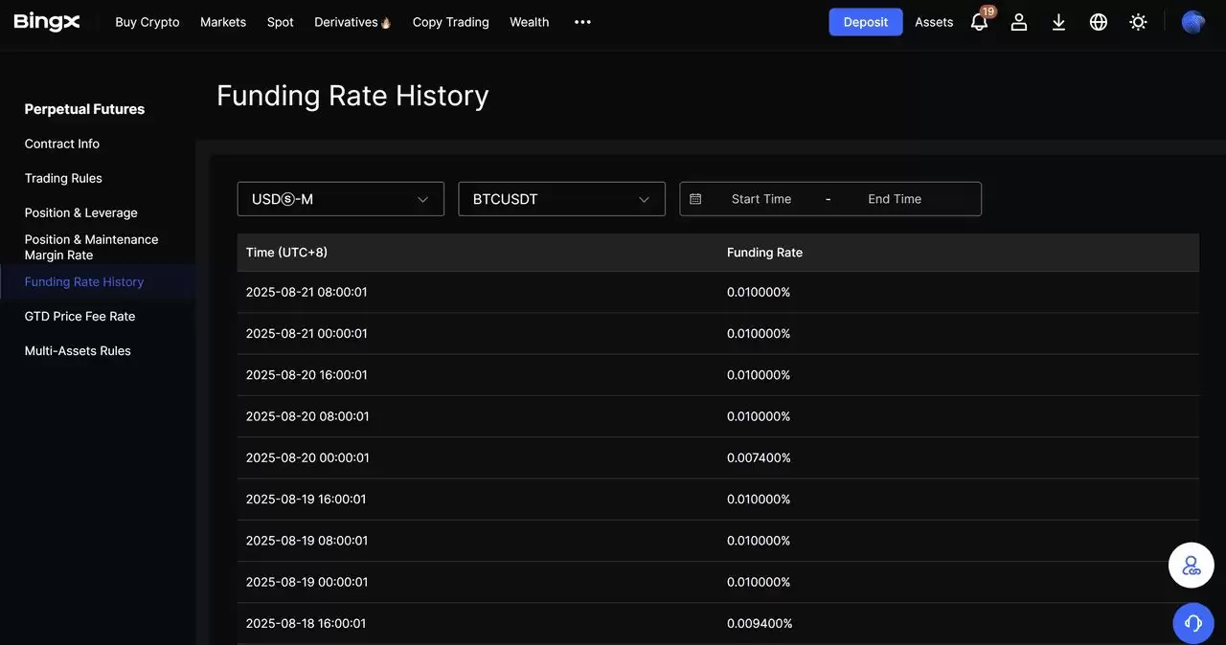Viewport: 1226px width, 645px height.
Task: Select Contract Info in the sidebar
Action: (x=62, y=144)
